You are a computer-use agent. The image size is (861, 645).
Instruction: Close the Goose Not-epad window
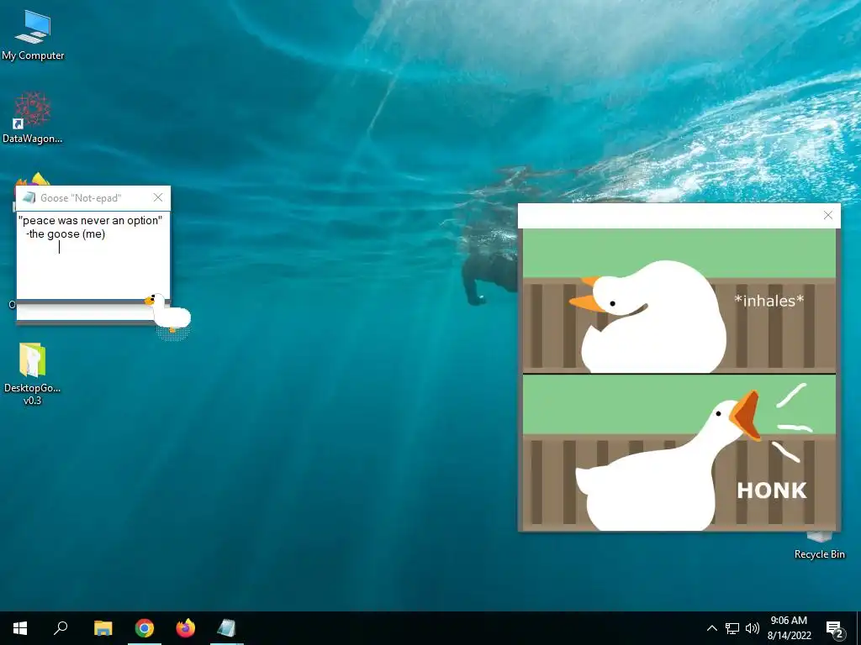pyautogui.click(x=157, y=197)
